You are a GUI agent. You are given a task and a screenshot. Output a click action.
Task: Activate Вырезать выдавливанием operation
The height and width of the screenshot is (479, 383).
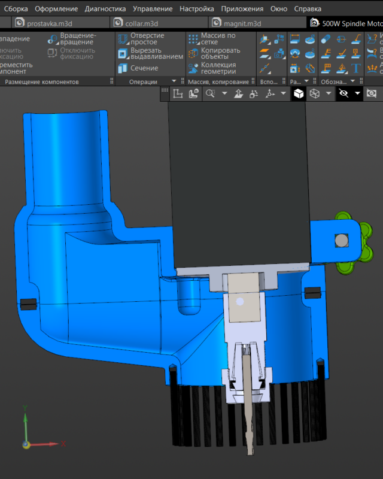[x=123, y=53]
